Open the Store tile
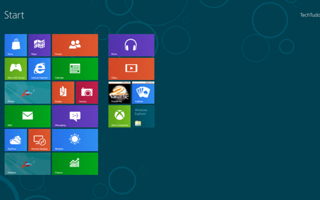The image size is (320, 200). [15, 45]
